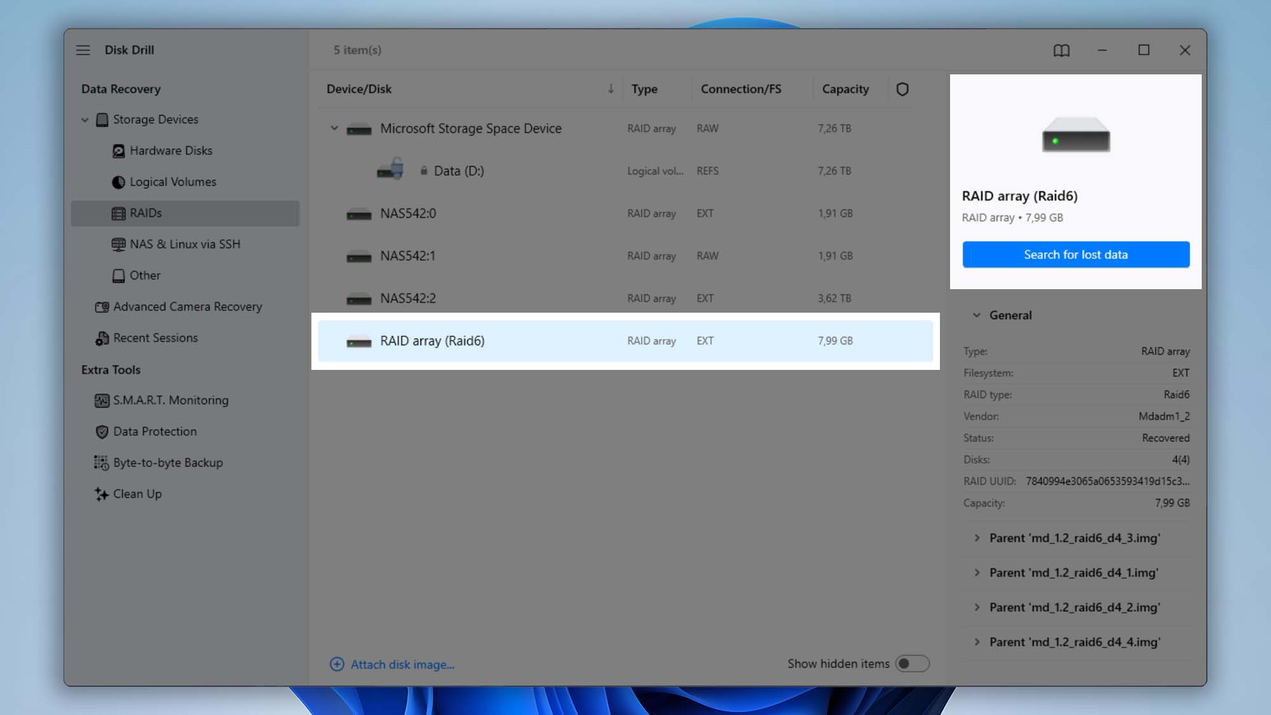Image resolution: width=1271 pixels, height=715 pixels.
Task: Click the shield protection column header icon
Action: tap(902, 89)
